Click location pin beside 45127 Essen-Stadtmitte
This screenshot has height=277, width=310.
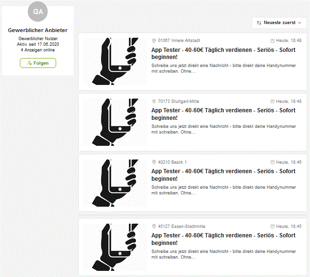154,227
